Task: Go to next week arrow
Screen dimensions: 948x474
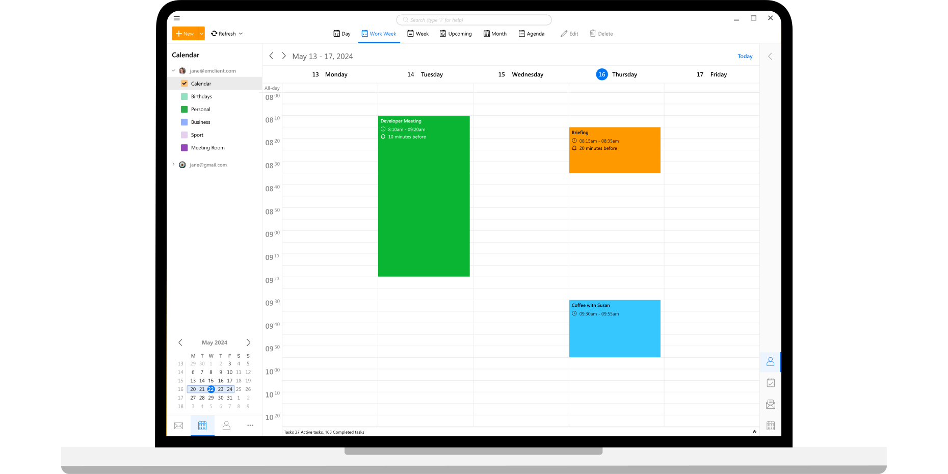Action: pyautogui.click(x=284, y=56)
